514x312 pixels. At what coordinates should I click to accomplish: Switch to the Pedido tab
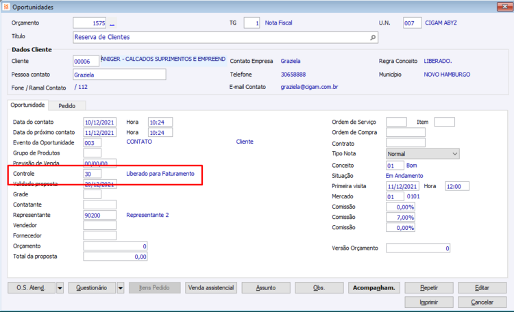pyautogui.click(x=67, y=106)
